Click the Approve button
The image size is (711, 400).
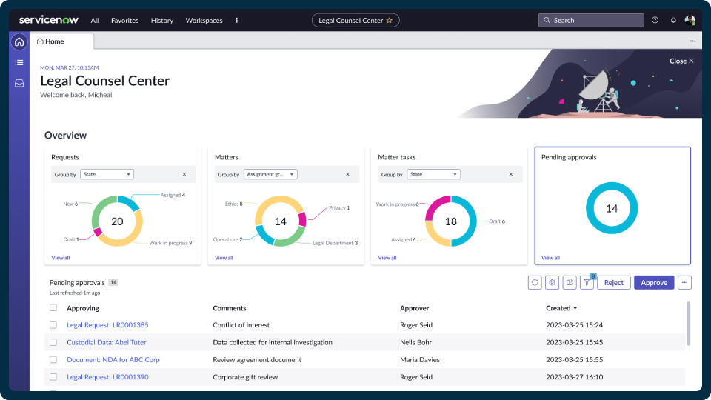coord(654,282)
